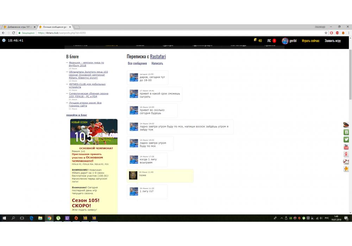
Task: Open the Yandex icon in the side panel
Action: point(346,154)
